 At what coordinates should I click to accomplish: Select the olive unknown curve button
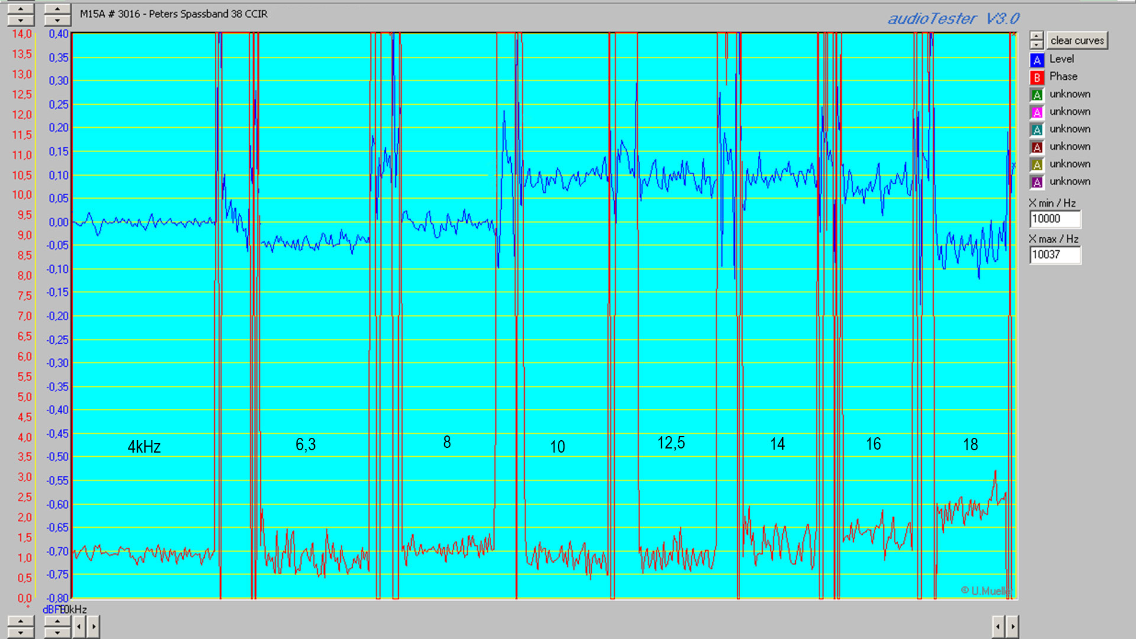(1037, 164)
